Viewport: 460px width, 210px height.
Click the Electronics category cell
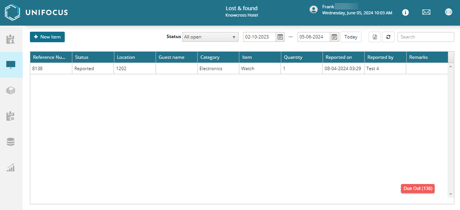click(x=218, y=69)
